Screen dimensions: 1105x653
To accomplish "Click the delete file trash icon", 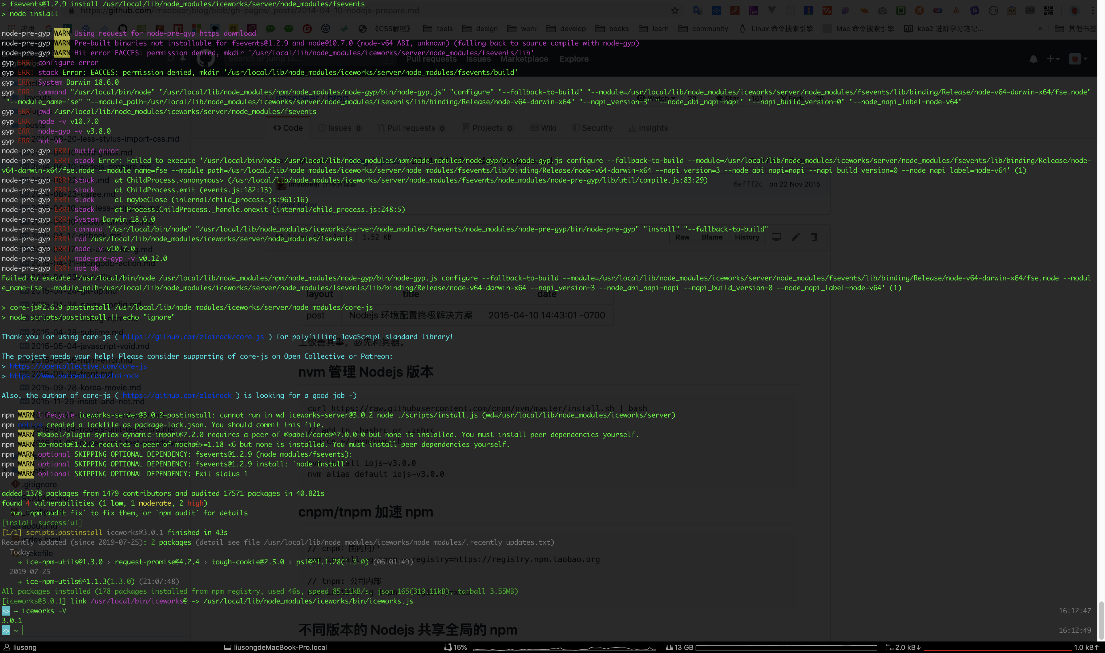I will pyautogui.click(x=814, y=237).
